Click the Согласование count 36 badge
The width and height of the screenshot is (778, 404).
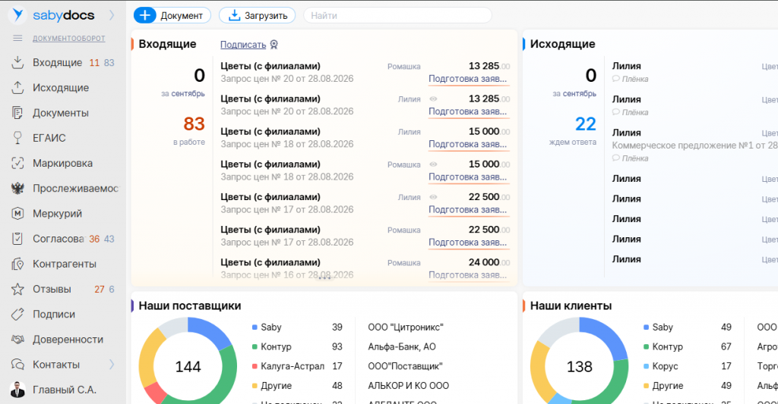click(x=94, y=239)
